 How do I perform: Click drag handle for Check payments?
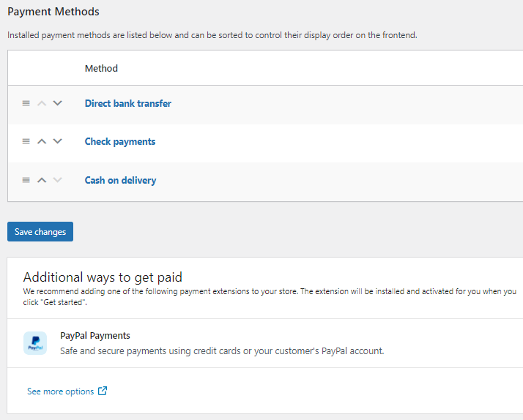click(x=26, y=141)
